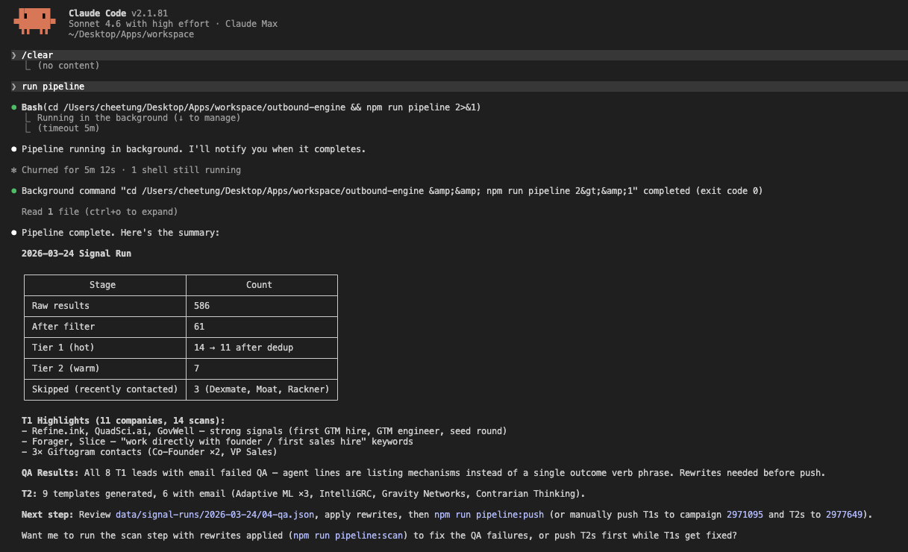Click the '~/Desktop/Apps/workspace' path
This screenshot has width=908, height=552.
131,34
